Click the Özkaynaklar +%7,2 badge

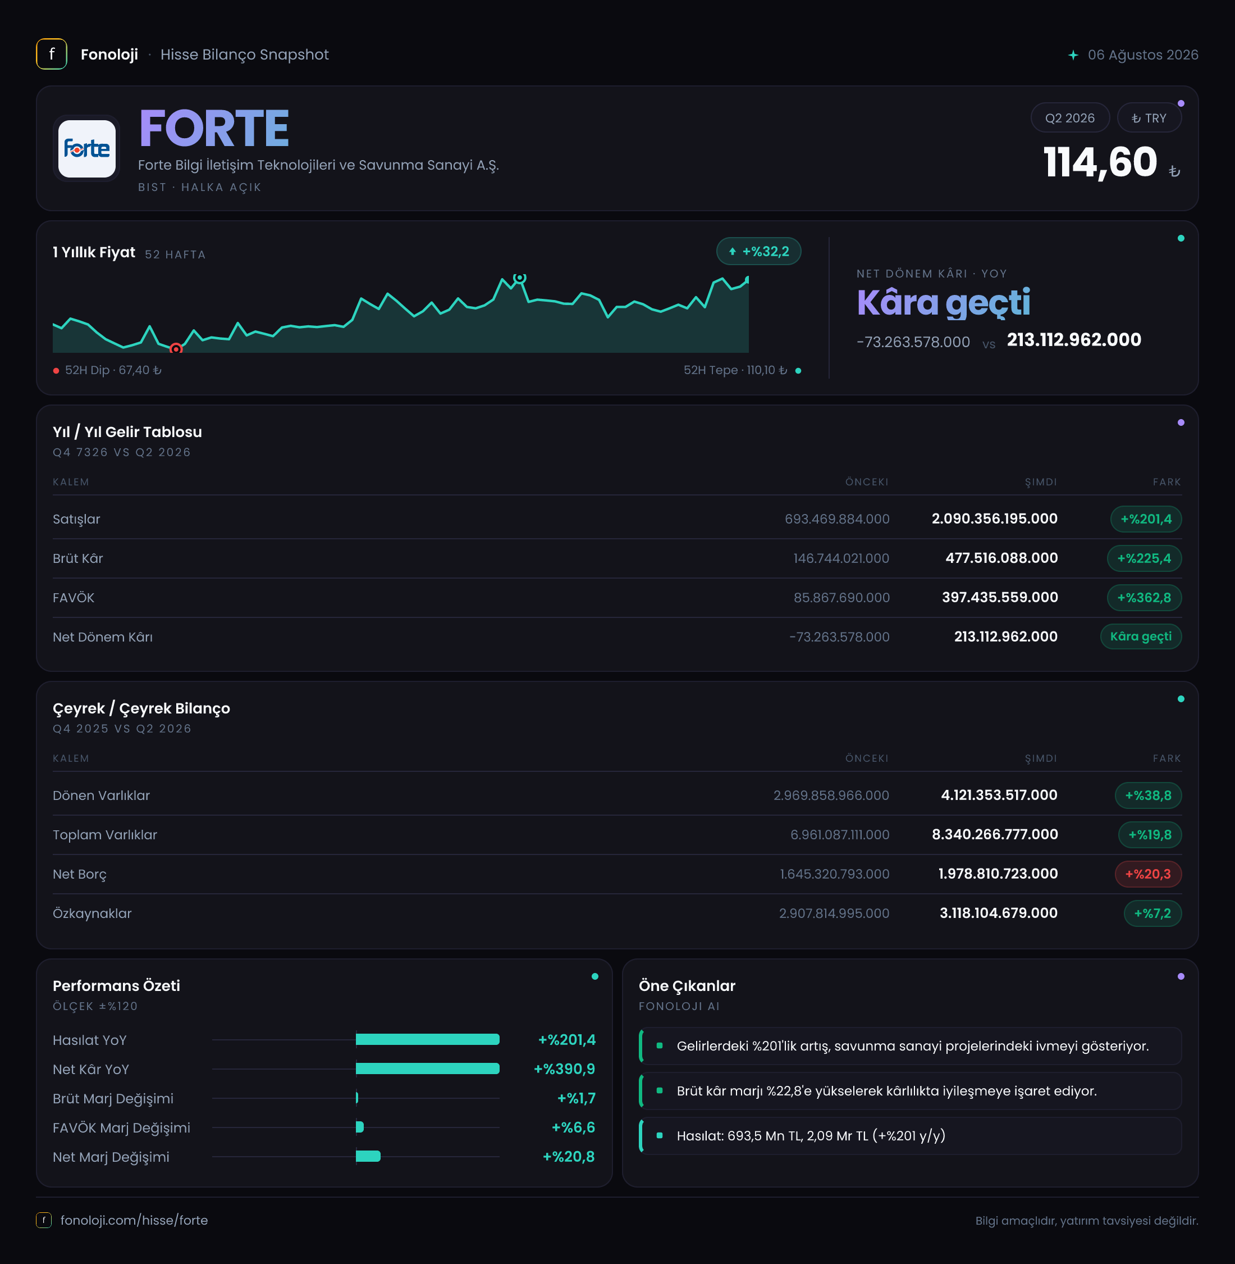pyautogui.click(x=1152, y=913)
